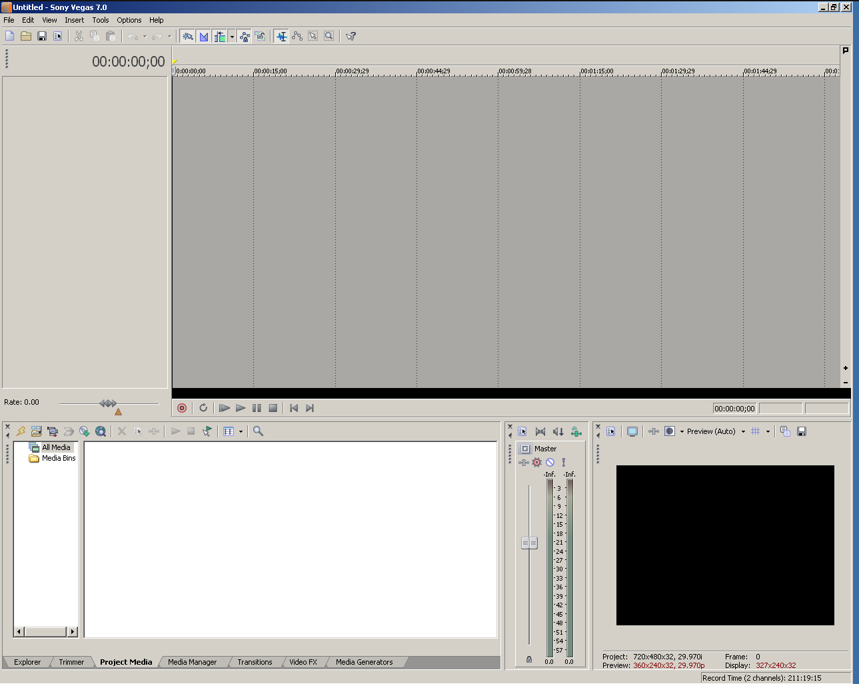Viewport: 859px width, 684px height.
Task: Open the preview Overlays grid dropdown arrow
Action: point(768,431)
